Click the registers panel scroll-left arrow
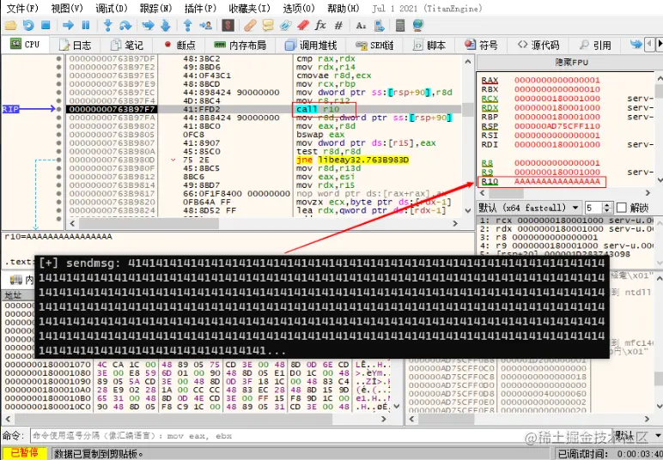Screen dimensions: 663x460 click(x=481, y=193)
